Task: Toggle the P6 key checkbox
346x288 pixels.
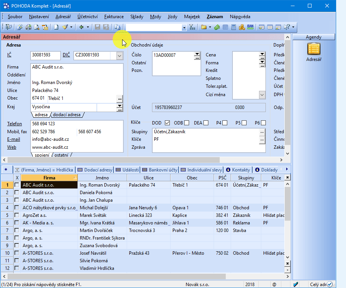Action: pos(263,123)
